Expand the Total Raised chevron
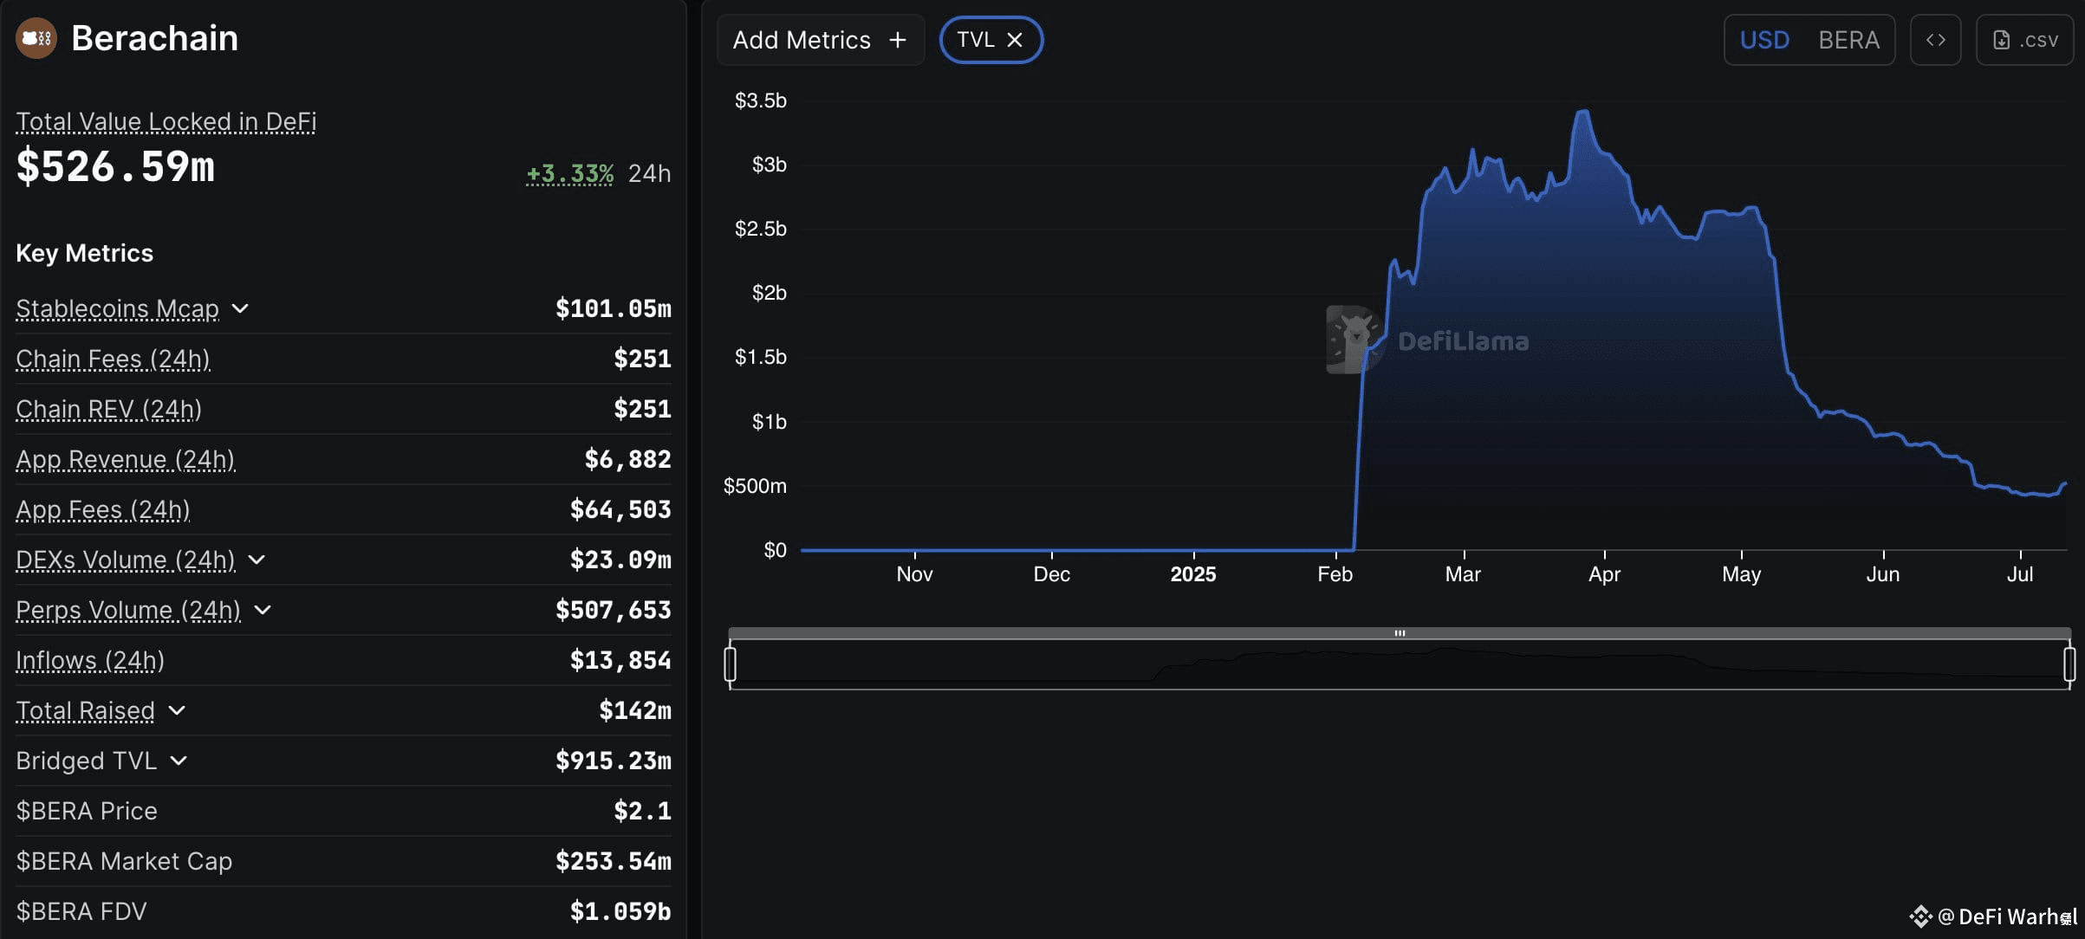Image resolution: width=2085 pixels, height=939 pixels. pyautogui.click(x=177, y=710)
